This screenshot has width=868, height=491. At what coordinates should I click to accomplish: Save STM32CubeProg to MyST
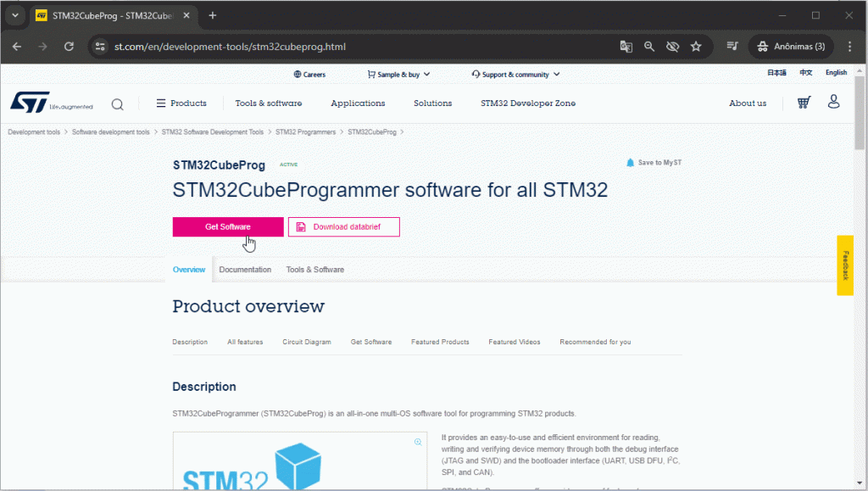pos(653,162)
